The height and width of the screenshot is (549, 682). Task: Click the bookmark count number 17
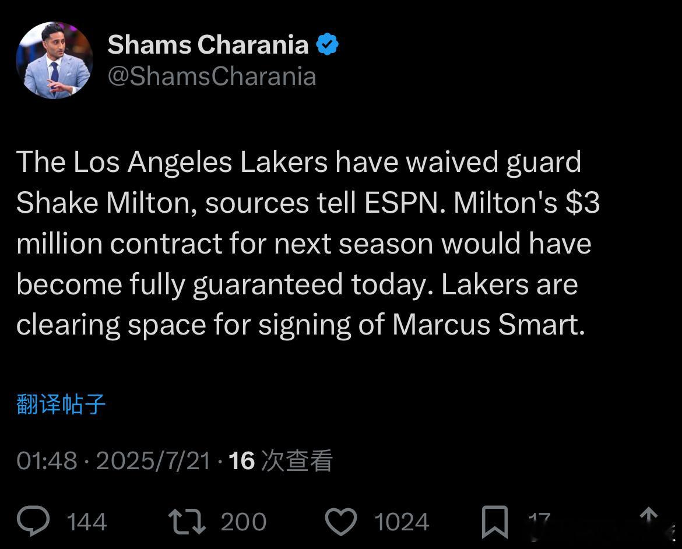539,519
